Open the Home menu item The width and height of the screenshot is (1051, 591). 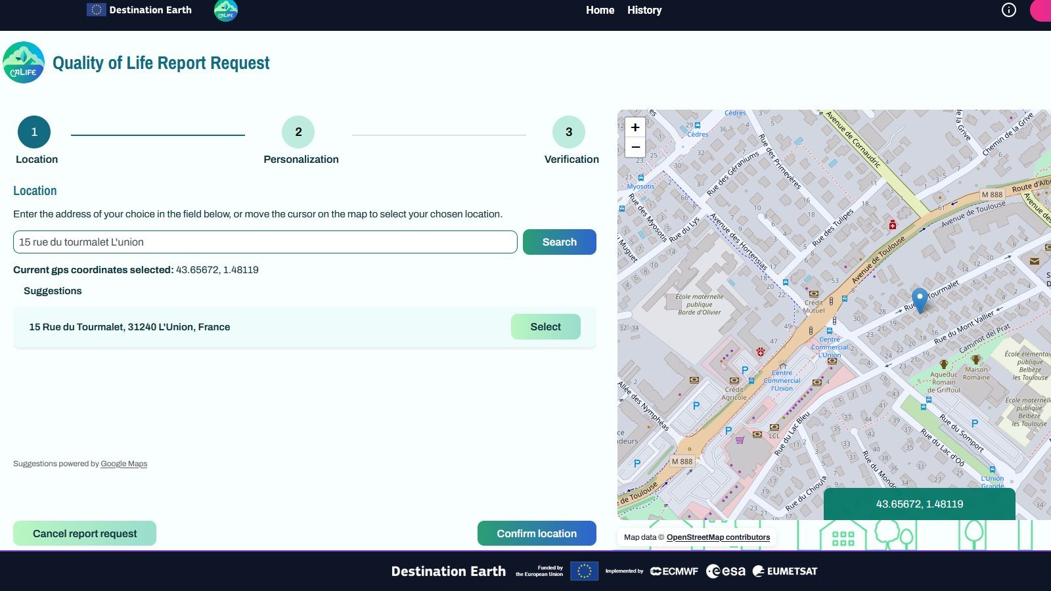click(600, 10)
